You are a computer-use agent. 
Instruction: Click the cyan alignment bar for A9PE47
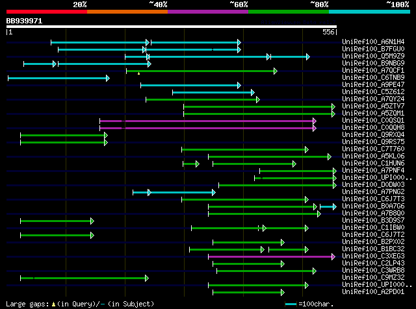click(x=190, y=85)
